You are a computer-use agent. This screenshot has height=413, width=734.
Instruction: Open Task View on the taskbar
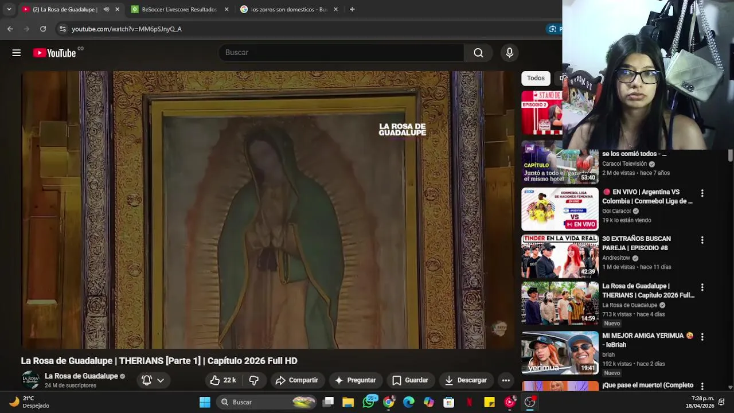[328, 402]
